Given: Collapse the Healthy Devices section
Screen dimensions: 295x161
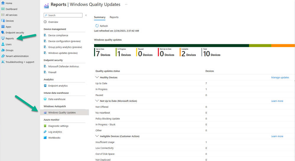Looking at the screenshot, I should pos(97,77).
